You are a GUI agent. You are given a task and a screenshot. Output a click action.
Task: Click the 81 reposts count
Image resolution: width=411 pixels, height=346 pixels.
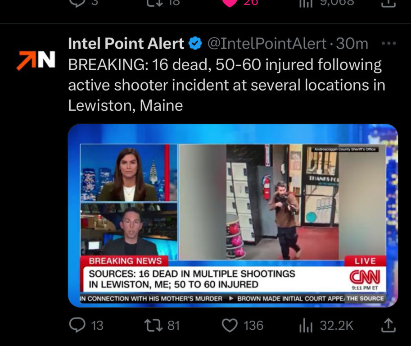point(173,326)
